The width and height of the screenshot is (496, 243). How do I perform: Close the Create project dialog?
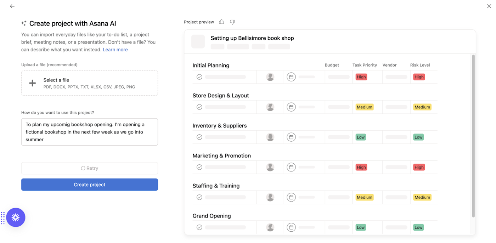pyautogui.click(x=489, y=6)
